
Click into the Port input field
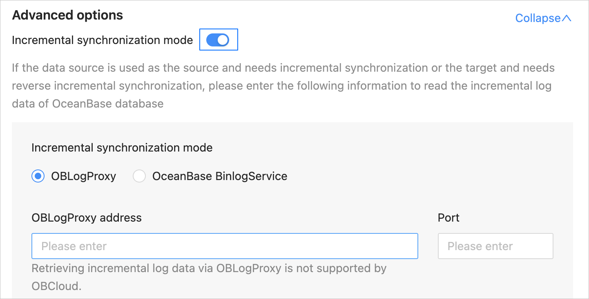[x=495, y=246]
